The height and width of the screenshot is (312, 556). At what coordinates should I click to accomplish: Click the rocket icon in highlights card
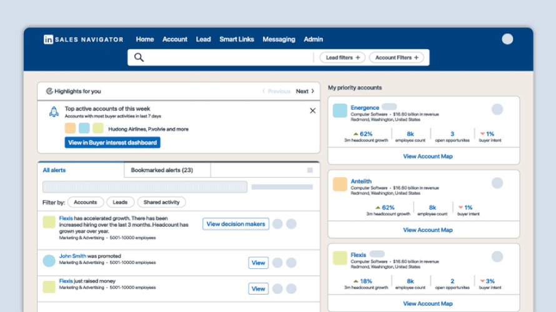(x=54, y=112)
